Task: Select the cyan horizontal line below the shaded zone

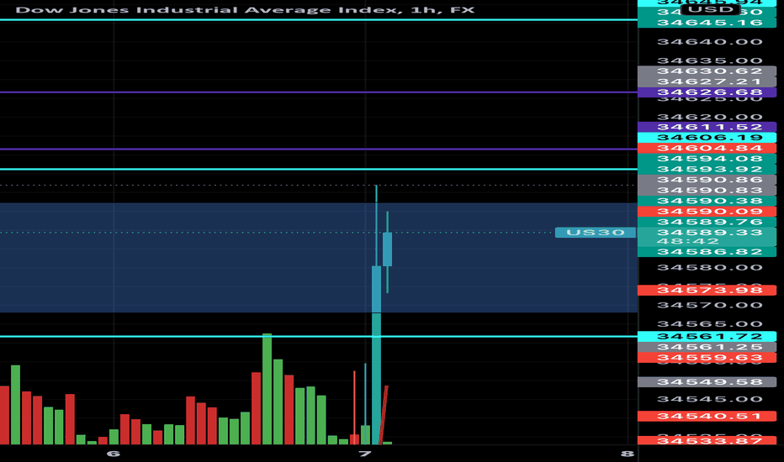Action: pos(319,336)
